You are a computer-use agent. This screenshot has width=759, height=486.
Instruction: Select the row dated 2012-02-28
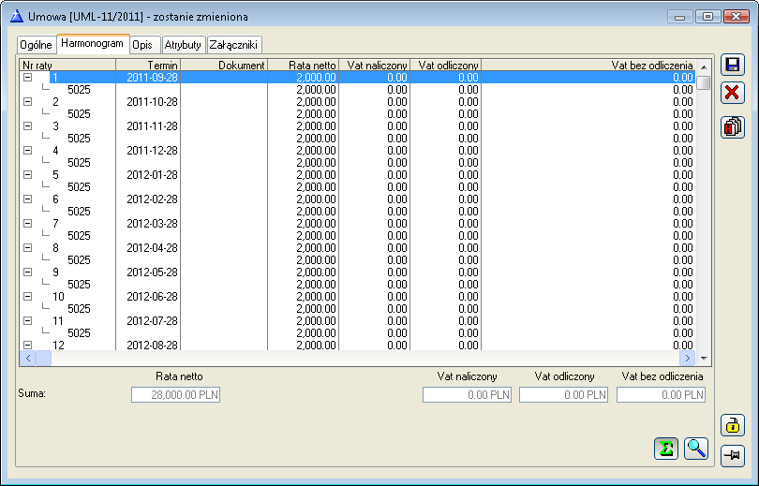click(x=358, y=199)
